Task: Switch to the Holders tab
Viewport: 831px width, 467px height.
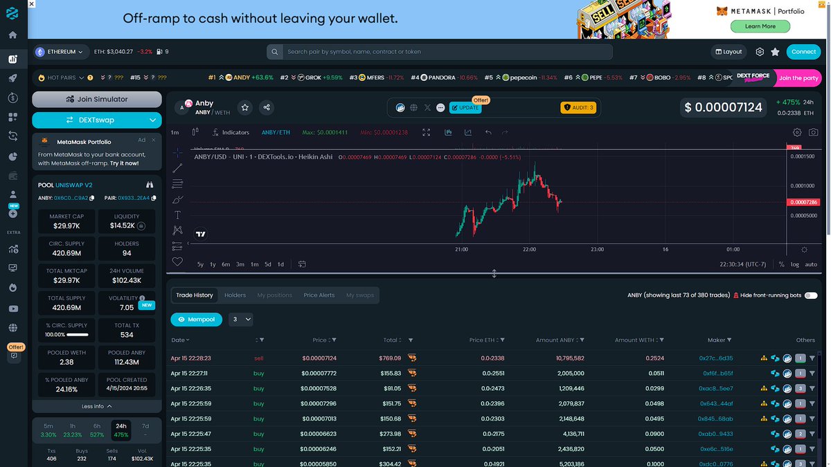Action: [235, 295]
